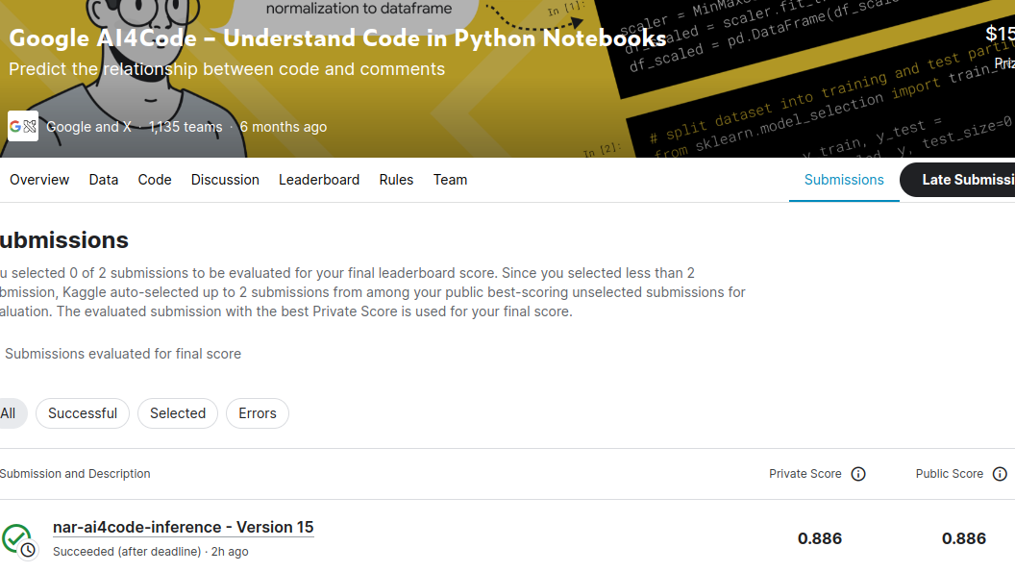Click the 1,135 teams link in the header
The width and height of the screenshot is (1015, 572).
(x=185, y=126)
